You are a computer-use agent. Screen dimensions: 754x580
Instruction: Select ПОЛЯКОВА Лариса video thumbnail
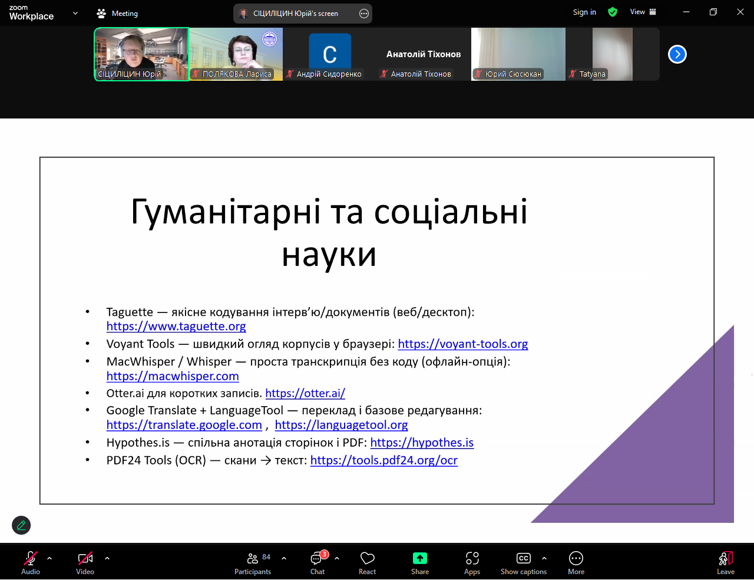(x=236, y=54)
